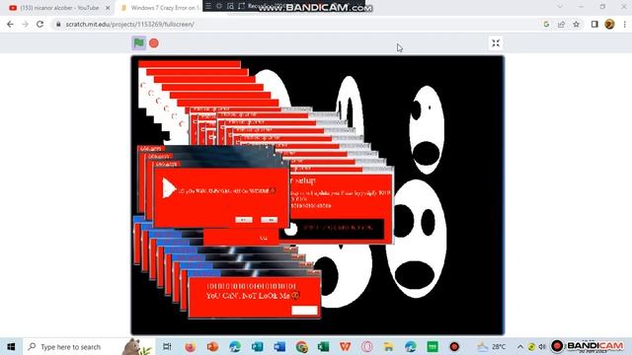Click the Bandicam bar target icon
The width and height of the screenshot is (632, 355).
[x=219, y=6]
